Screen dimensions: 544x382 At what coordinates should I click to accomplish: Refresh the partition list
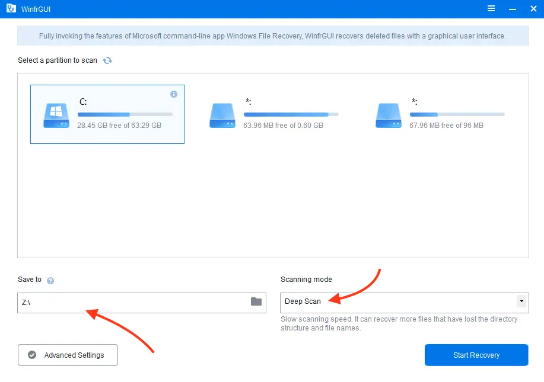tap(107, 60)
